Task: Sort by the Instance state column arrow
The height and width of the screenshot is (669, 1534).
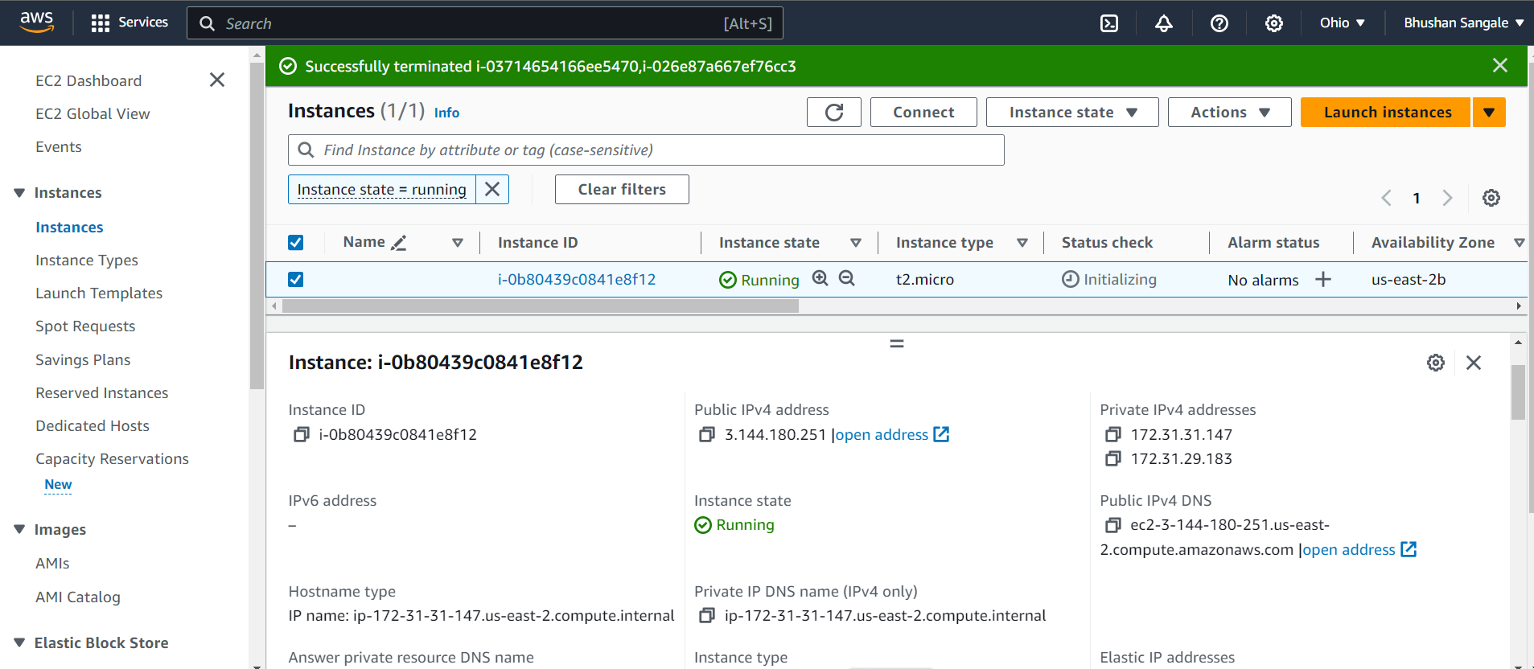Action: point(856,243)
